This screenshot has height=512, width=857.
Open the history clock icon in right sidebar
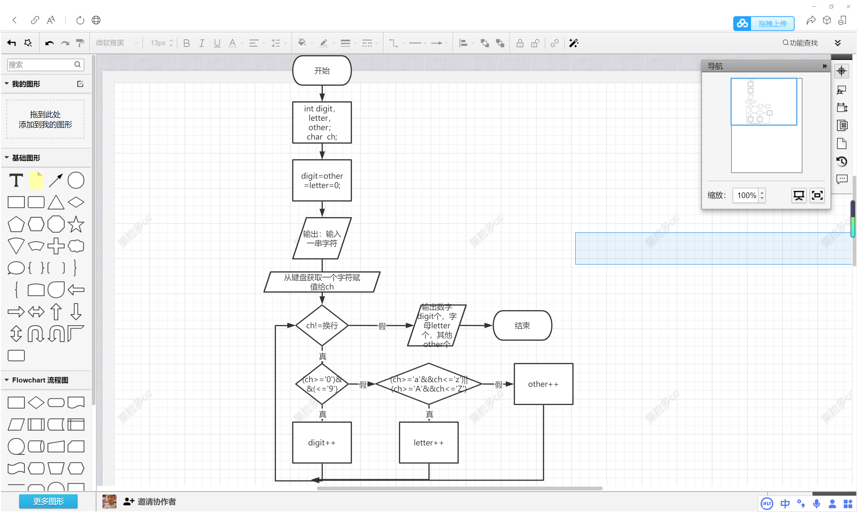842,162
